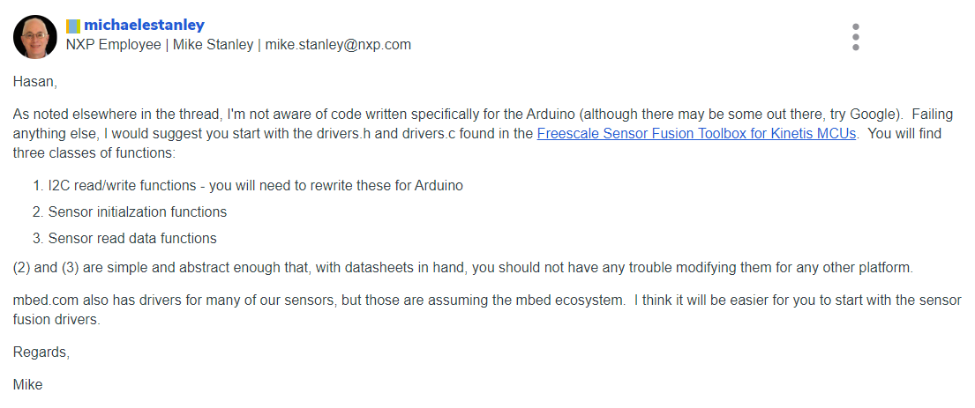Click the 'Mike' signature at bottom

pyautogui.click(x=28, y=384)
